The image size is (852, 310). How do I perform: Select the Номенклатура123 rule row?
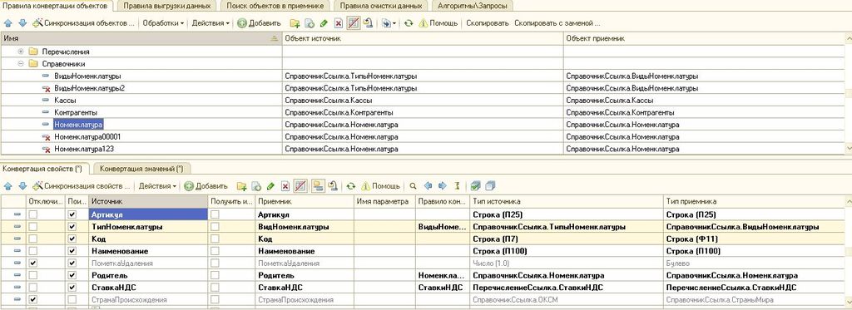tap(424, 149)
